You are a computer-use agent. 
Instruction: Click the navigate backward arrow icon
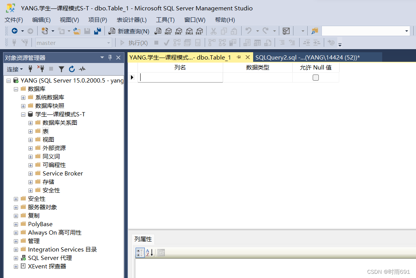click(x=15, y=31)
